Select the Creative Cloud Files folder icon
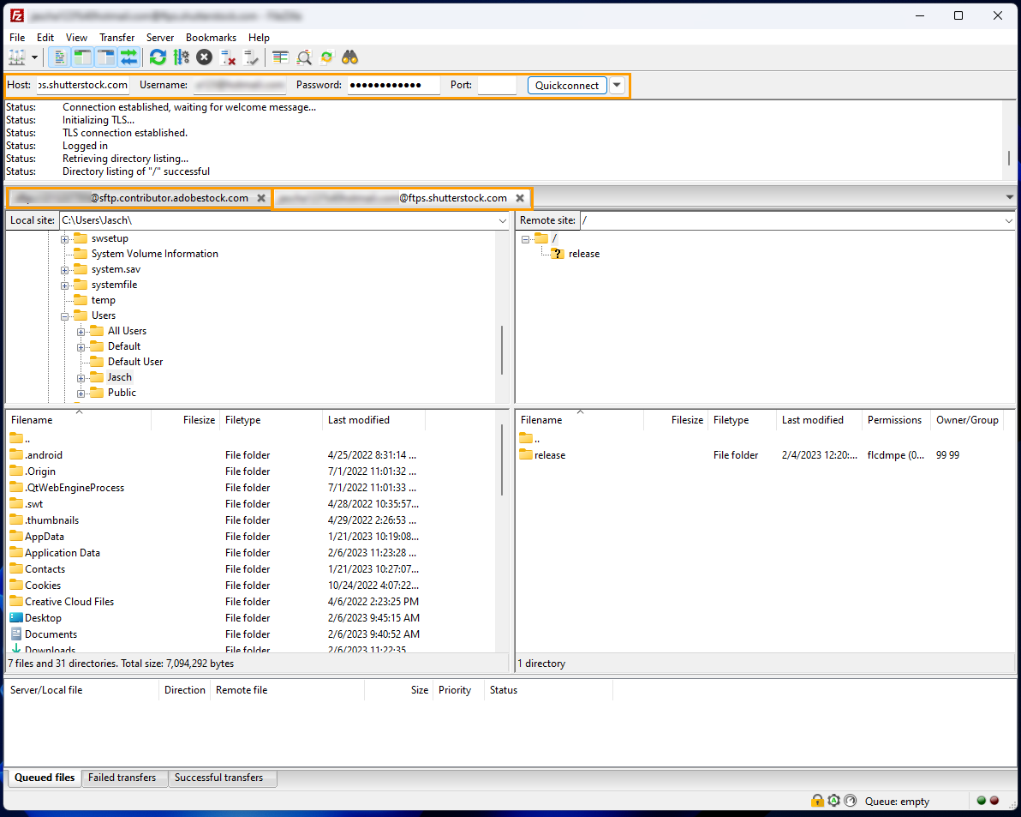1021x817 pixels. [16, 601]
